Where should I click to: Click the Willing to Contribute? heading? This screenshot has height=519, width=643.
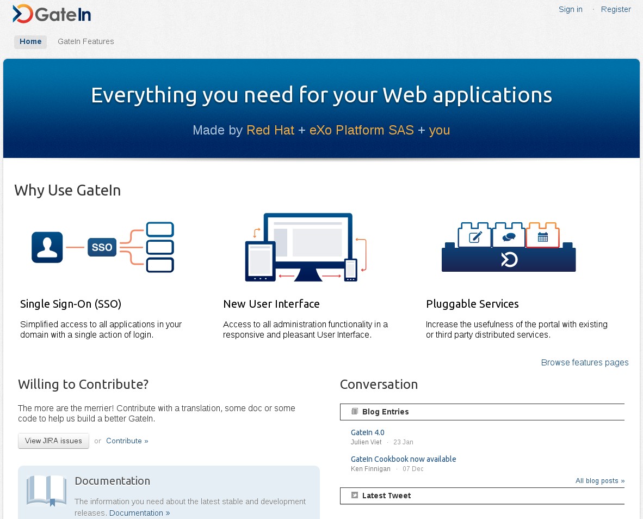[83, 384]
